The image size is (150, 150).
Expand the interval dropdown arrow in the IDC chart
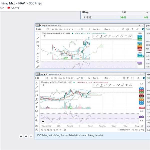pos(74,78)
